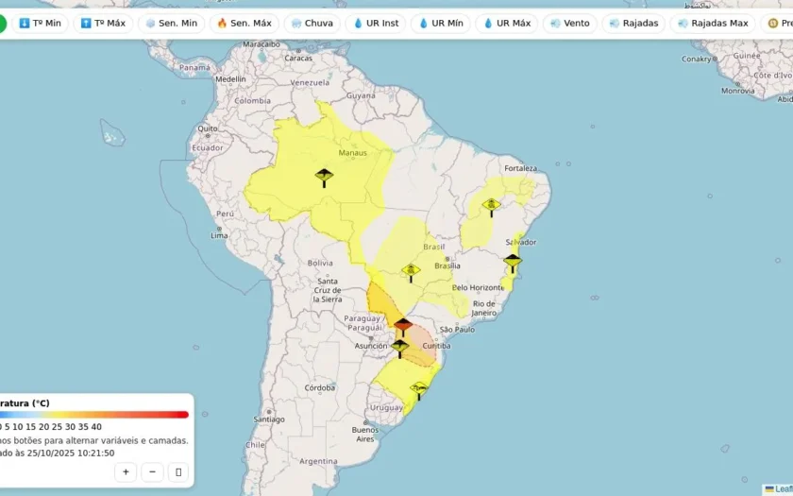Select the UR Inst humidity tab
Viewport: 793px width, 496px height.
(x=376, y=24)
